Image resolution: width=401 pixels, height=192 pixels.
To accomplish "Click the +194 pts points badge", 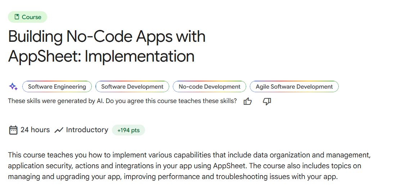I will 128,130.
